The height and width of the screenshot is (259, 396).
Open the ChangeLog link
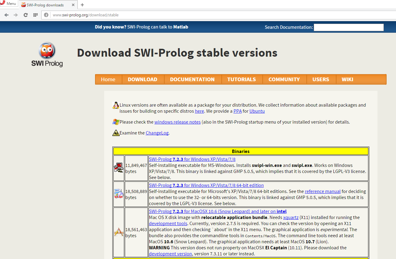(x=157, y=133)
